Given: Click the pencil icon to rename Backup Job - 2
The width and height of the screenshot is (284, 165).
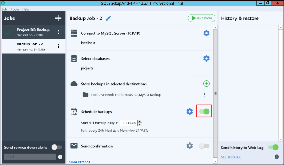Looking at the screenshot, I should (108, 18).
